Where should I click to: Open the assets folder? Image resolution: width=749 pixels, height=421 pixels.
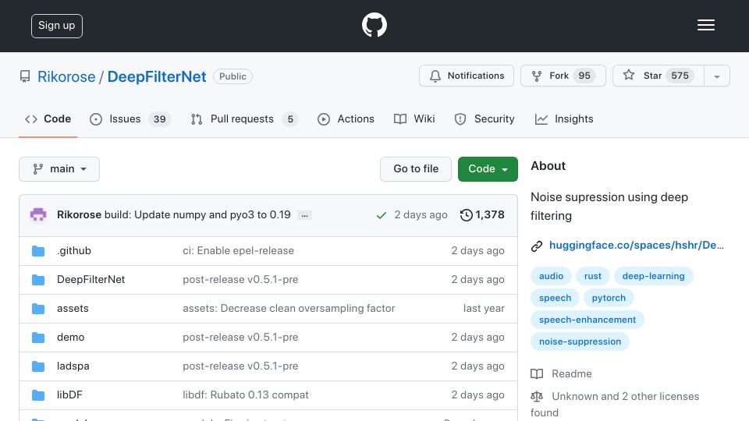coord(73,309)
